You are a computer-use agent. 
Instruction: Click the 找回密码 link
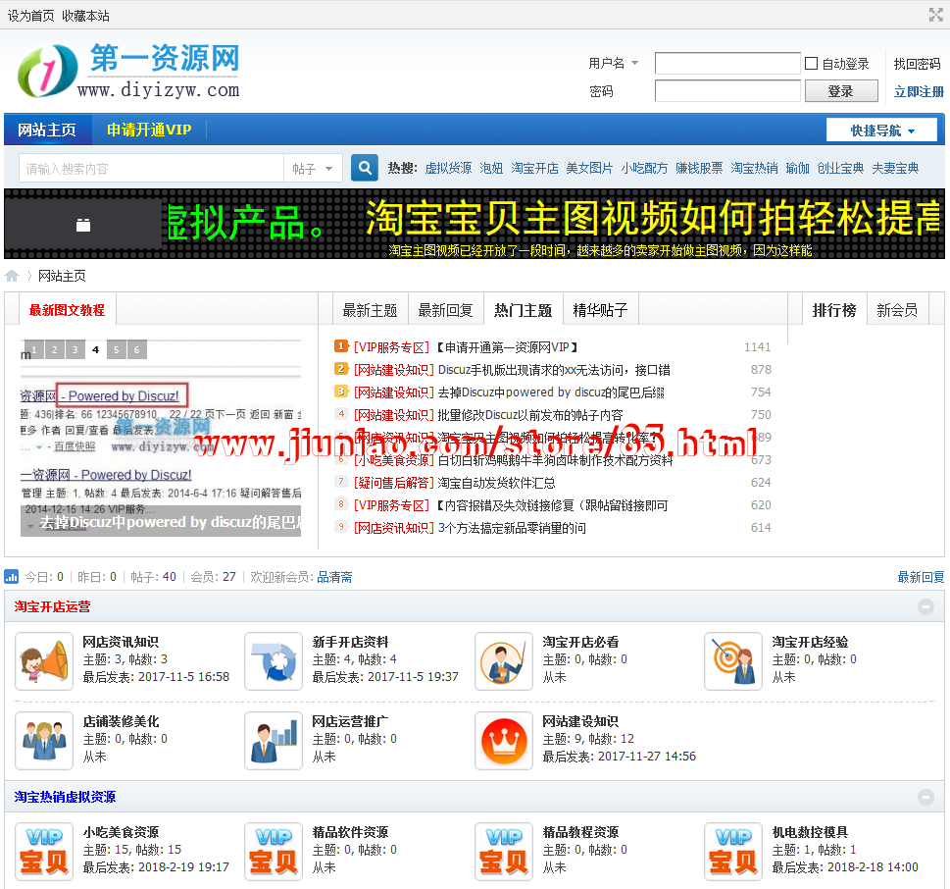[x=917, y=64]
